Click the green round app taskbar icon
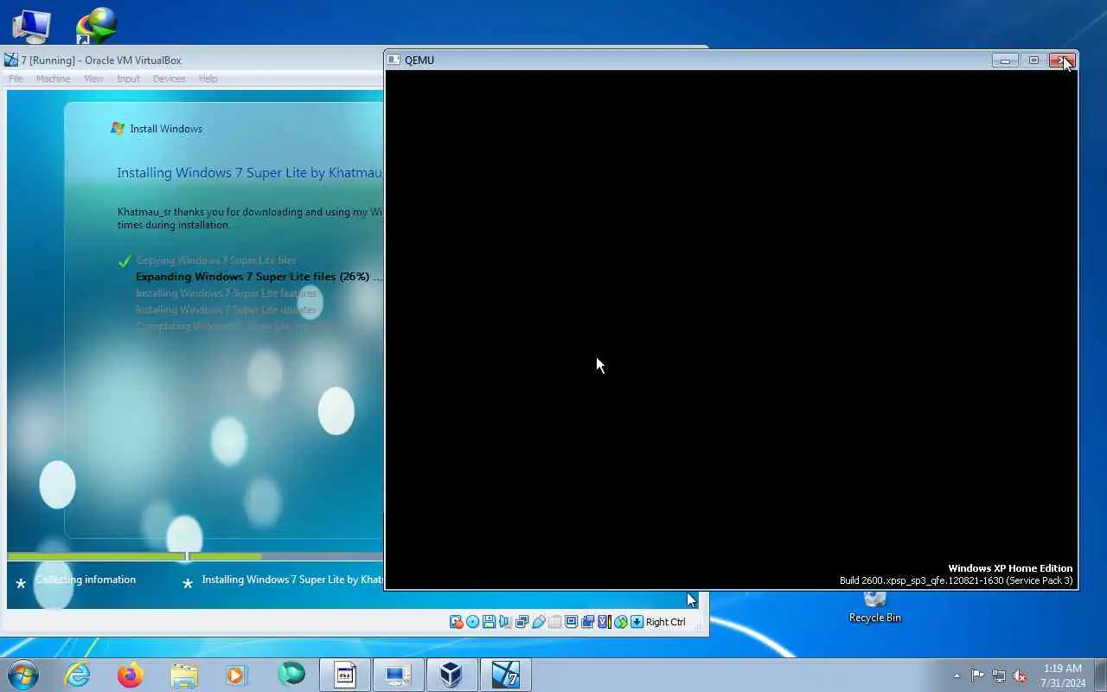 click(291, 675)
